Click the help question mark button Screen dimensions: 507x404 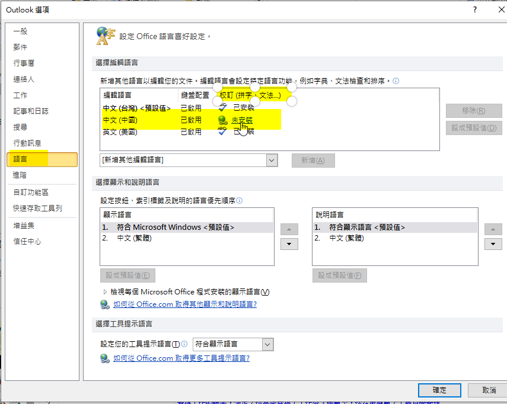(474, 9)
